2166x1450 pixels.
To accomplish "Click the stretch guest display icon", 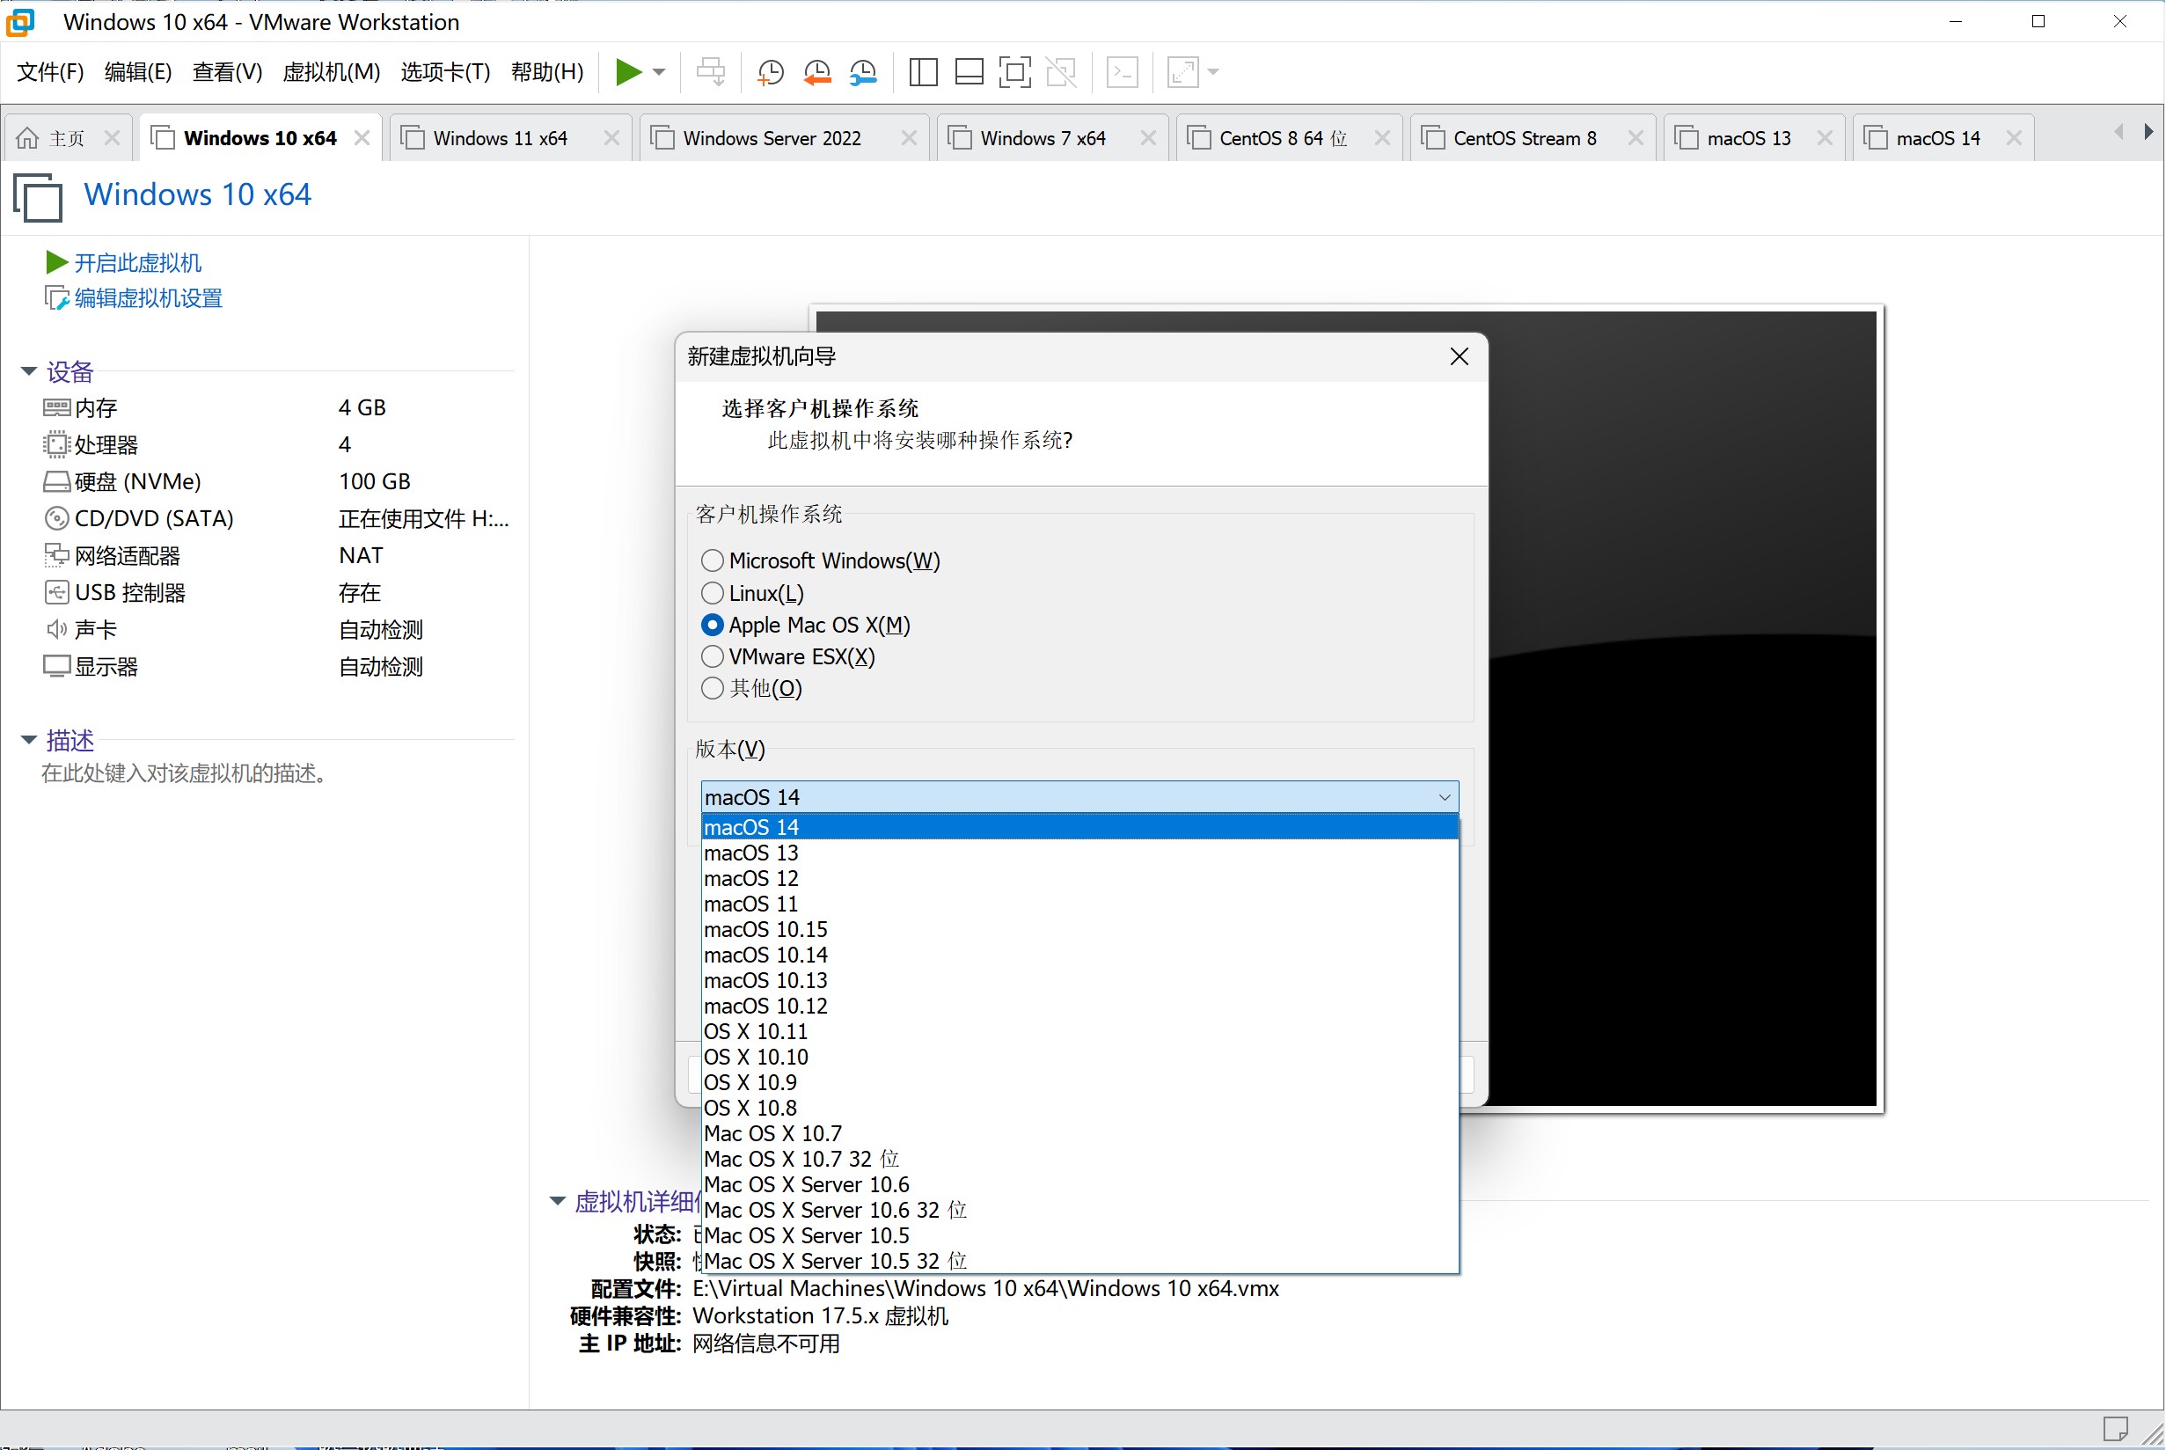I will [x=1183, y=71].
